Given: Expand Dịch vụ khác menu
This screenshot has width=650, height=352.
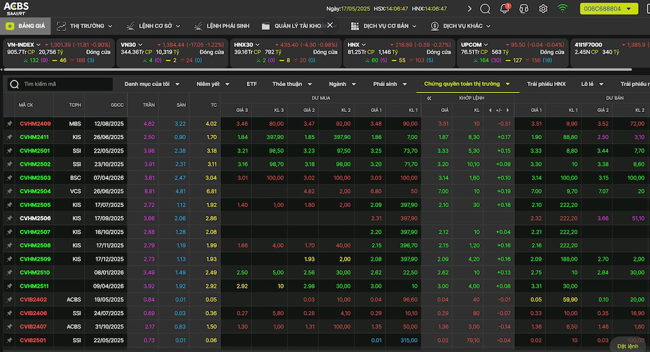Looking at the screenshot, I should (x=461, y=26).
